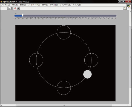
Task: Open the ツール(T) menu
Action: point(54,5)
